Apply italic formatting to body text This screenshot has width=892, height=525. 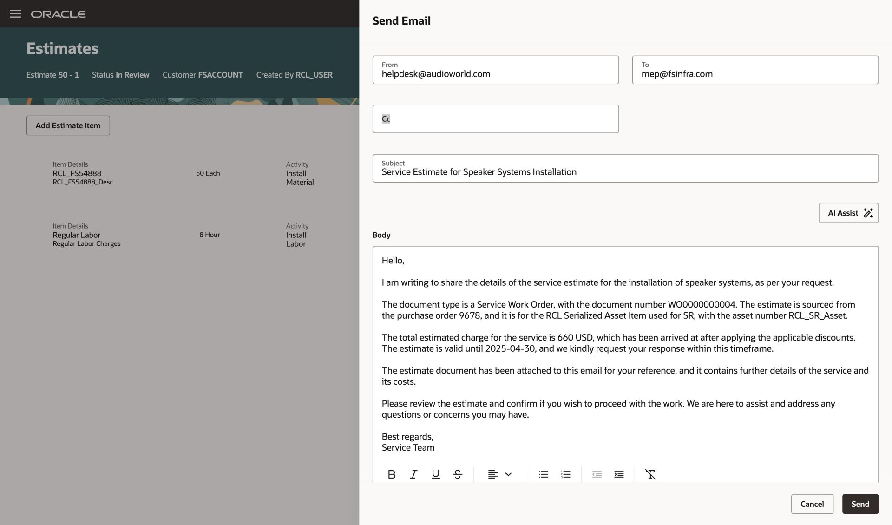[413, 474]
